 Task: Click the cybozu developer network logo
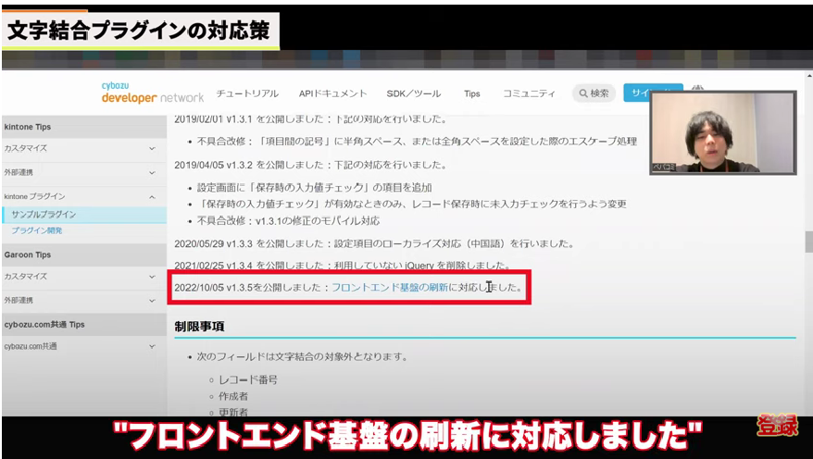[x=153, y=93]
